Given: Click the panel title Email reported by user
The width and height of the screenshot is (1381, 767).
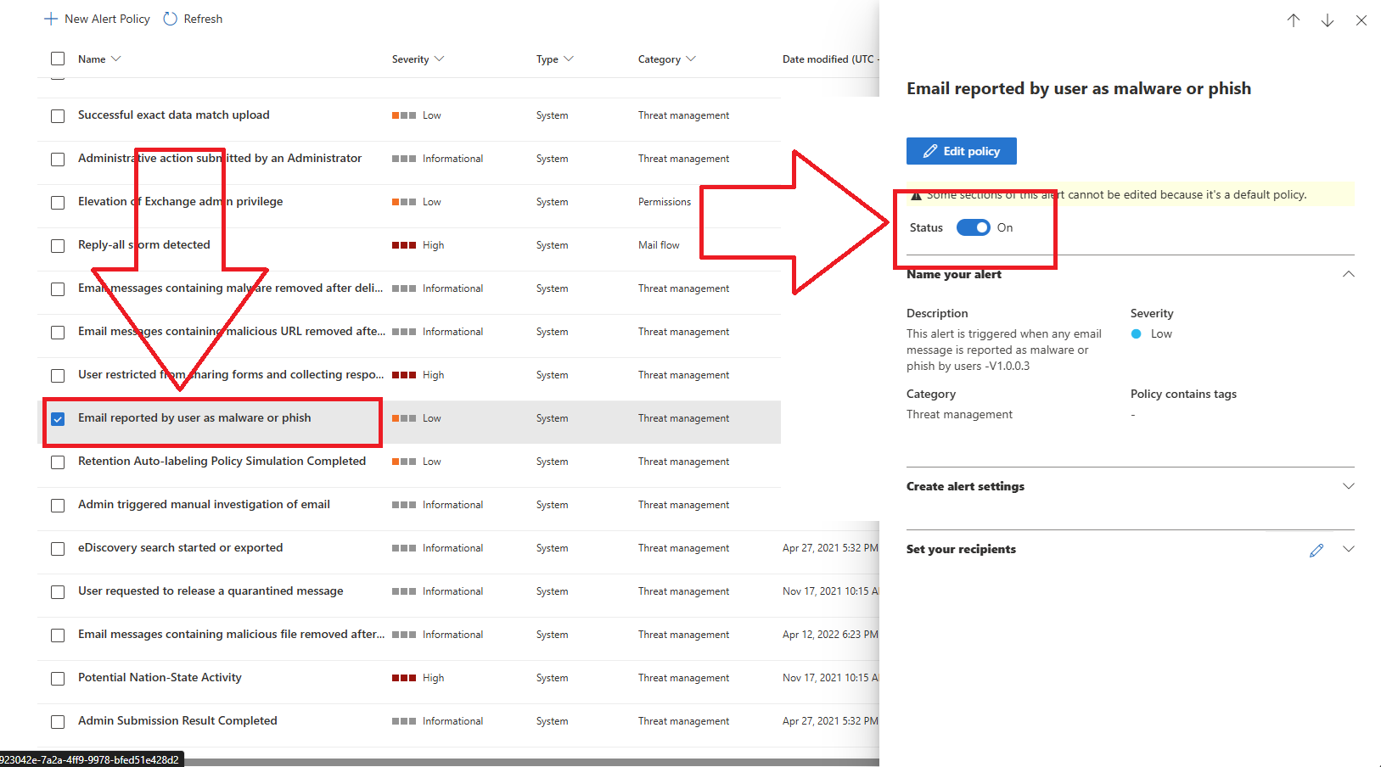Looking at the screenshot, I should click(x=1079, y=89).
